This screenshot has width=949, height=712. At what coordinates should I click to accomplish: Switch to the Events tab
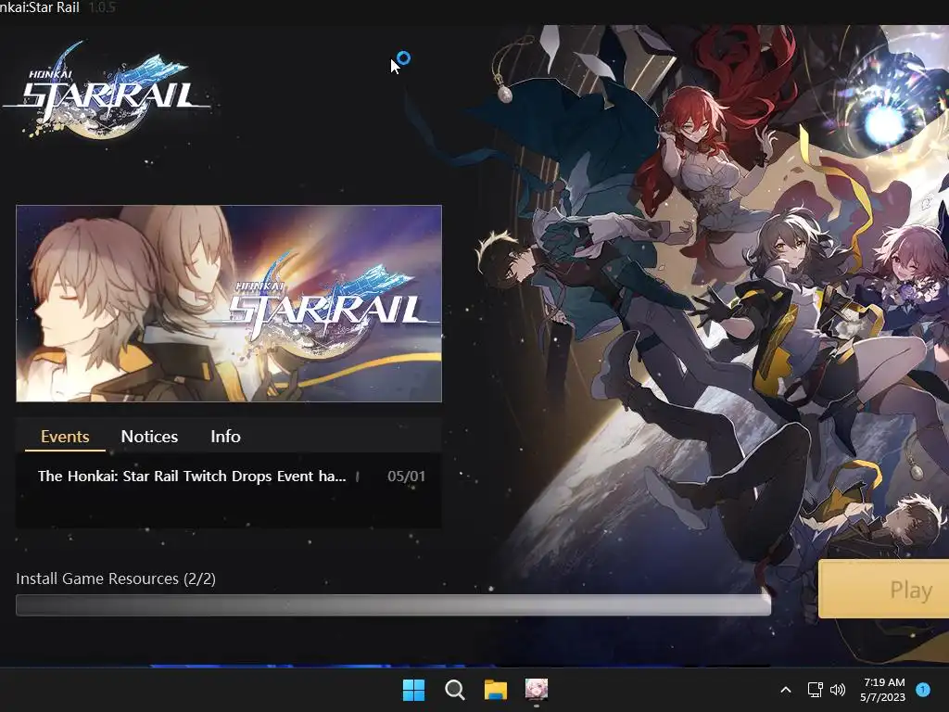(65, 437)
